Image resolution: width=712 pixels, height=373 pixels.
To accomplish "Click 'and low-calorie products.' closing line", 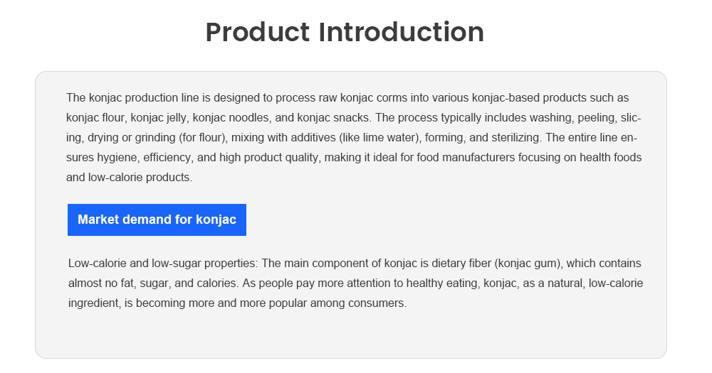I will pyautogui.click(x=130, y=178).
